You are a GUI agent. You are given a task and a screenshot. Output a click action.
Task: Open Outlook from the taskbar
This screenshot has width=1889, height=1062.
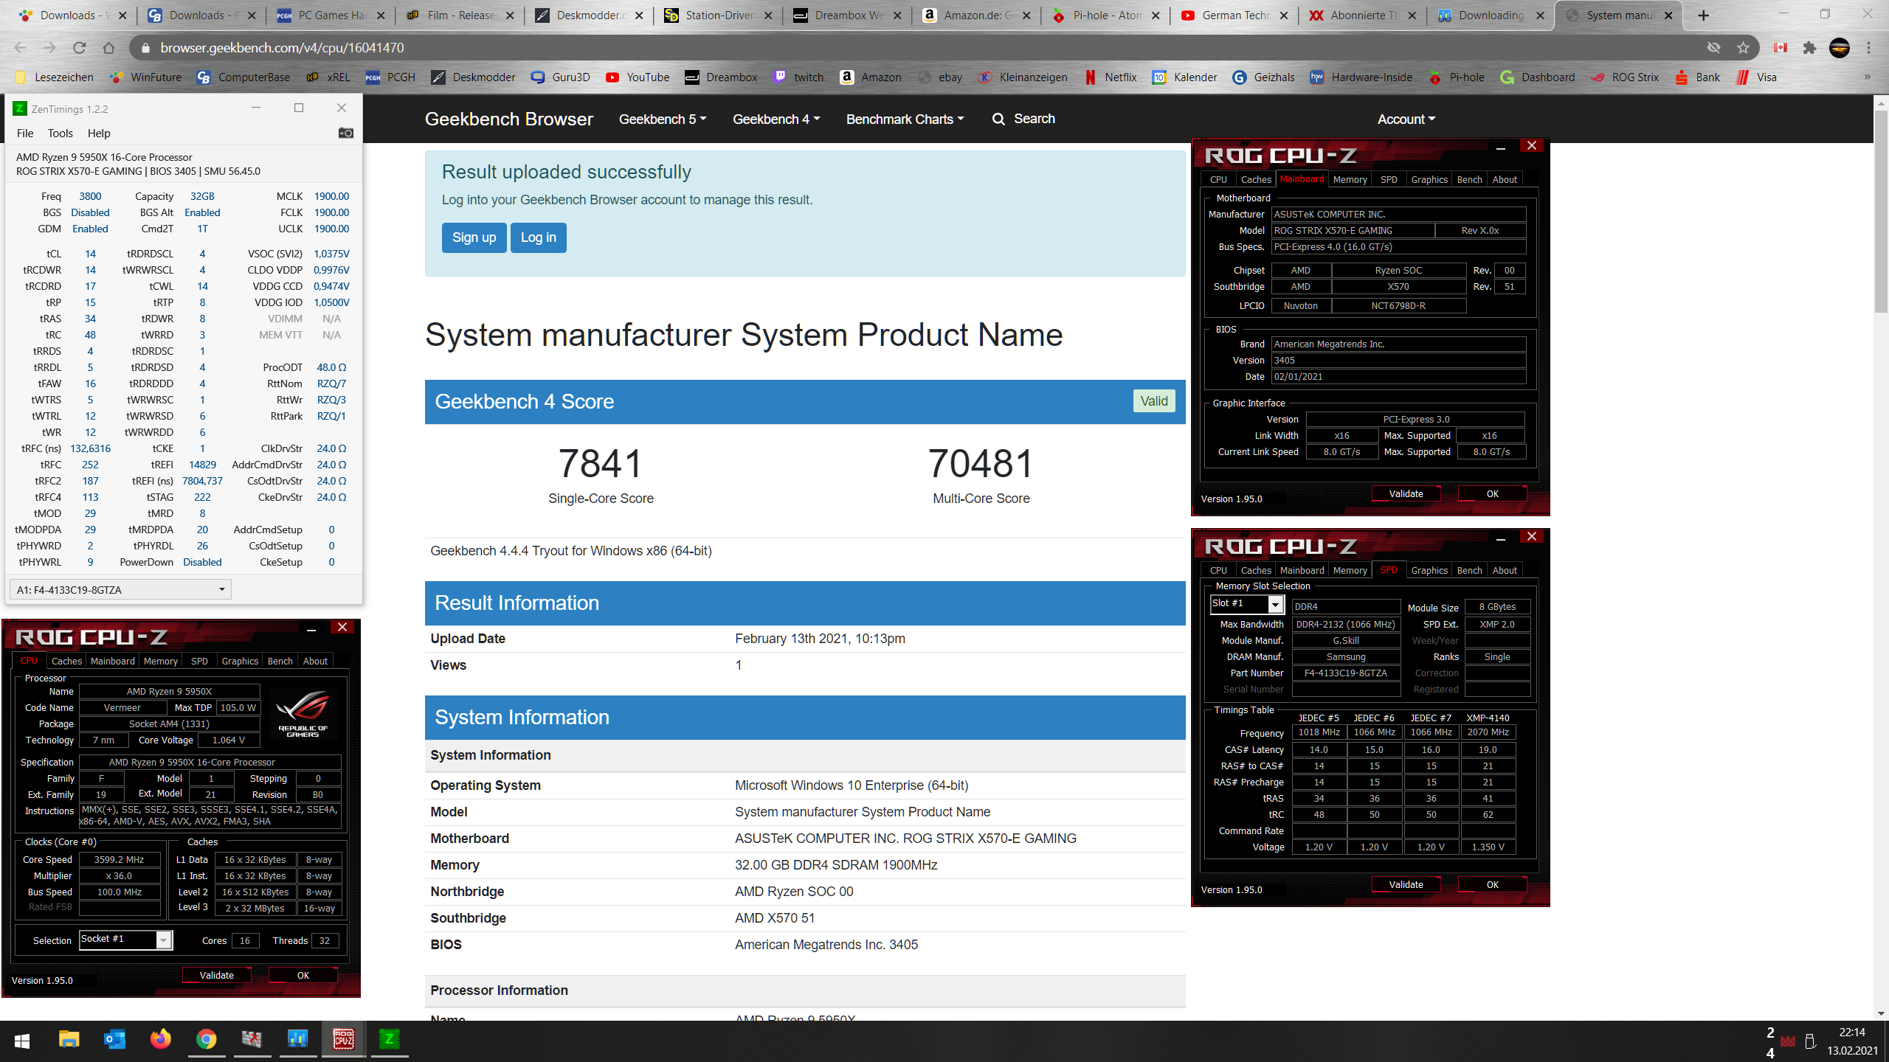[115, 1040]
